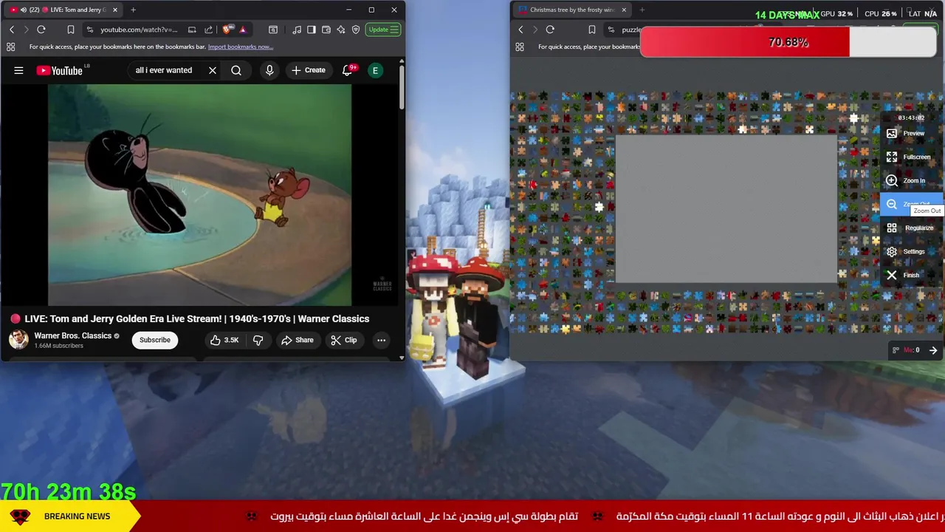The image size is (945, 532).
Task: Switch puzzle to Fullscreen
Action: tap(913, 157)
